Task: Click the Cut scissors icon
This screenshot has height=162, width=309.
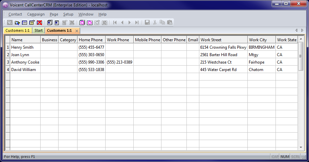Action: tap(155, 23)
